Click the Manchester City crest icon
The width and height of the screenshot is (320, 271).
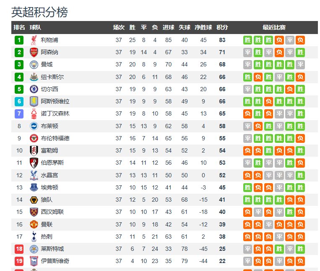34,65
